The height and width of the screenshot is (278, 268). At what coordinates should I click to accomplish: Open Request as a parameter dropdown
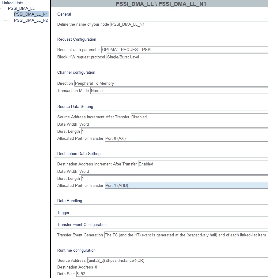point(185,50)
